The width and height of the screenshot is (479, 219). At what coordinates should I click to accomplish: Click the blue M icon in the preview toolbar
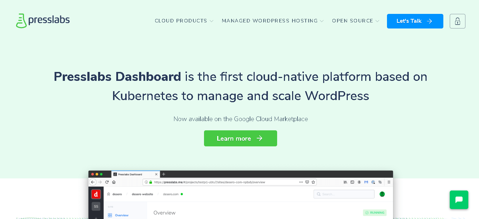click(x=366, y=182)
